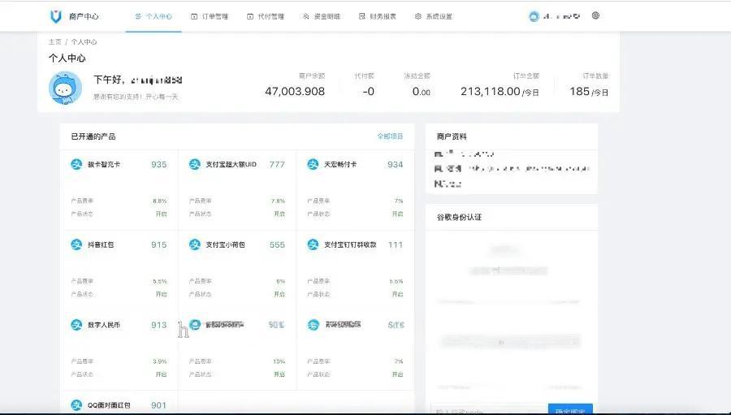This screenshot has height=415, width=731.
Task: Click the Alipay icon beside 支付宝小荷包
Action: tap(194, 244)
